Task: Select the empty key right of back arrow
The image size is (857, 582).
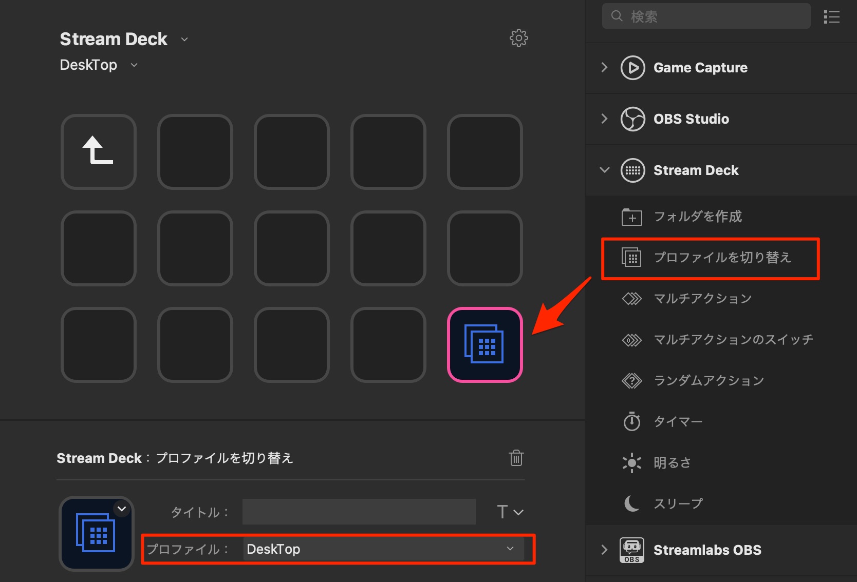Action: 195,151
